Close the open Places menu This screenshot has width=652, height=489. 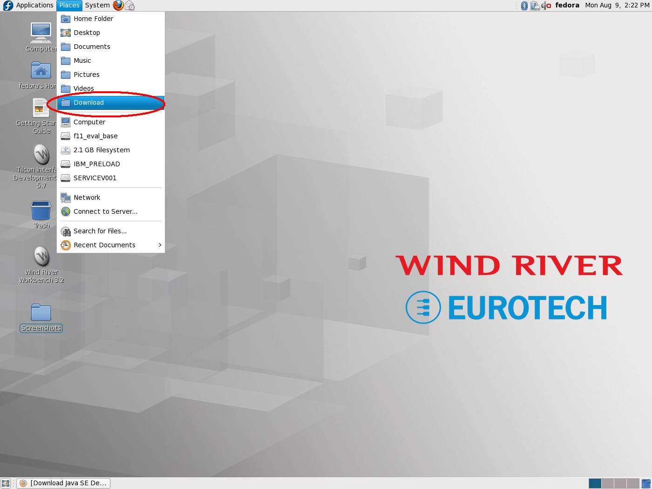point(69,5)
